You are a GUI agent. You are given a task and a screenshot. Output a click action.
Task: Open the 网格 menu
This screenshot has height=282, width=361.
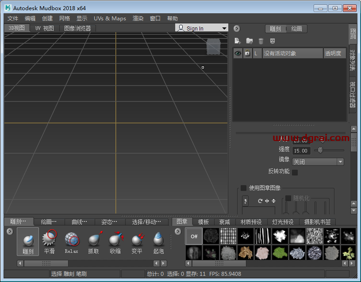(x=65, y=19)
